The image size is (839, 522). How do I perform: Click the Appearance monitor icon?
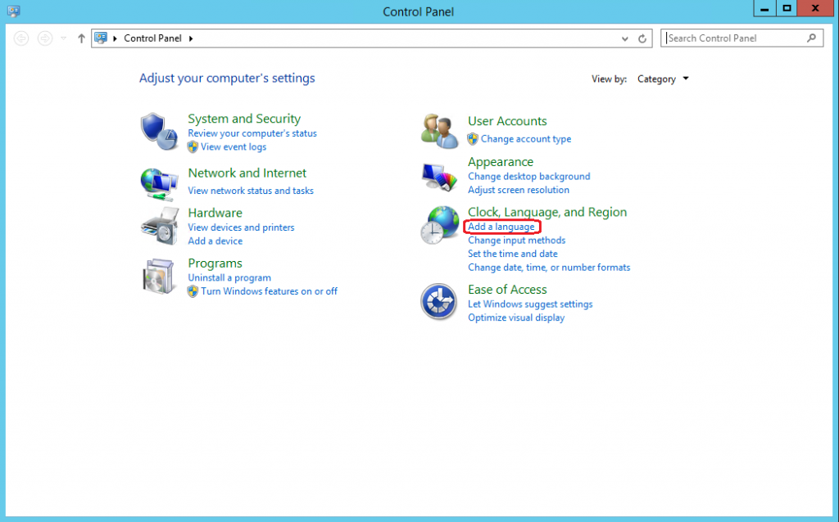tap(439, 177)
